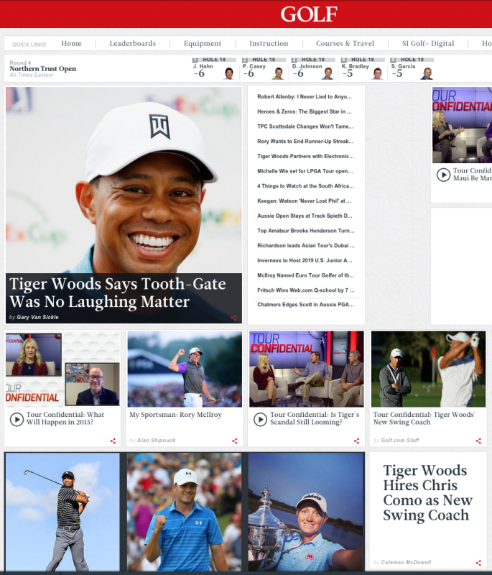Share the What Will Happen in 2015 card

pyautogui.click(x=113, y=441)
